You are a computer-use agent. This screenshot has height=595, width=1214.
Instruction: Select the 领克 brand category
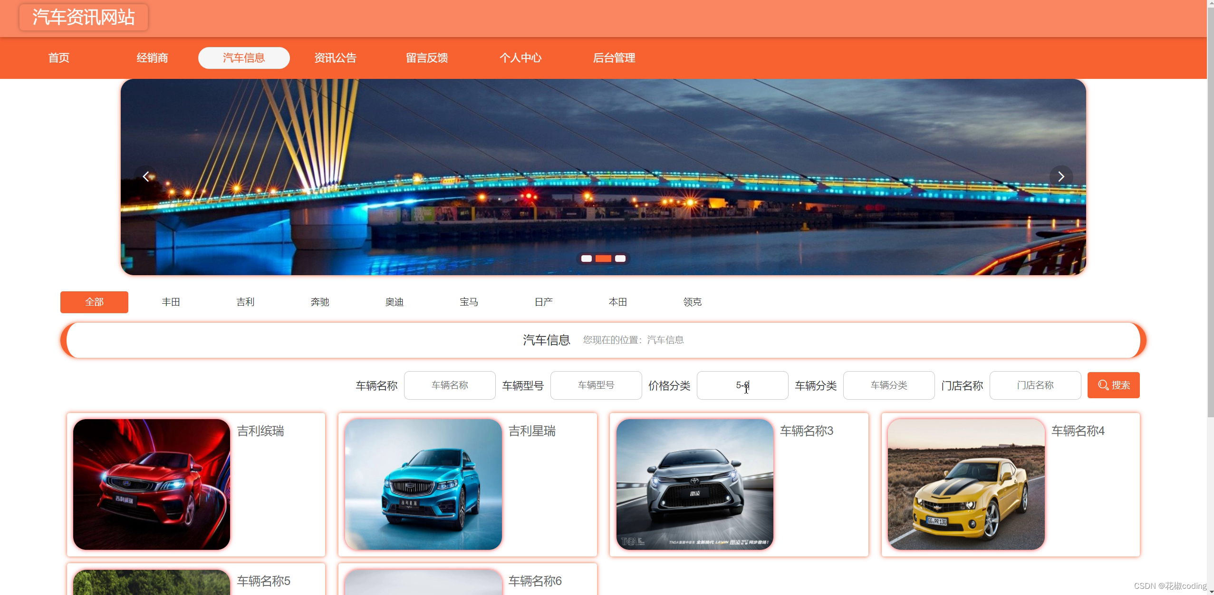(692, 302)
